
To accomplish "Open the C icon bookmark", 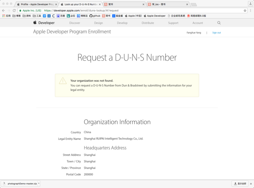I will coord(53,16).
